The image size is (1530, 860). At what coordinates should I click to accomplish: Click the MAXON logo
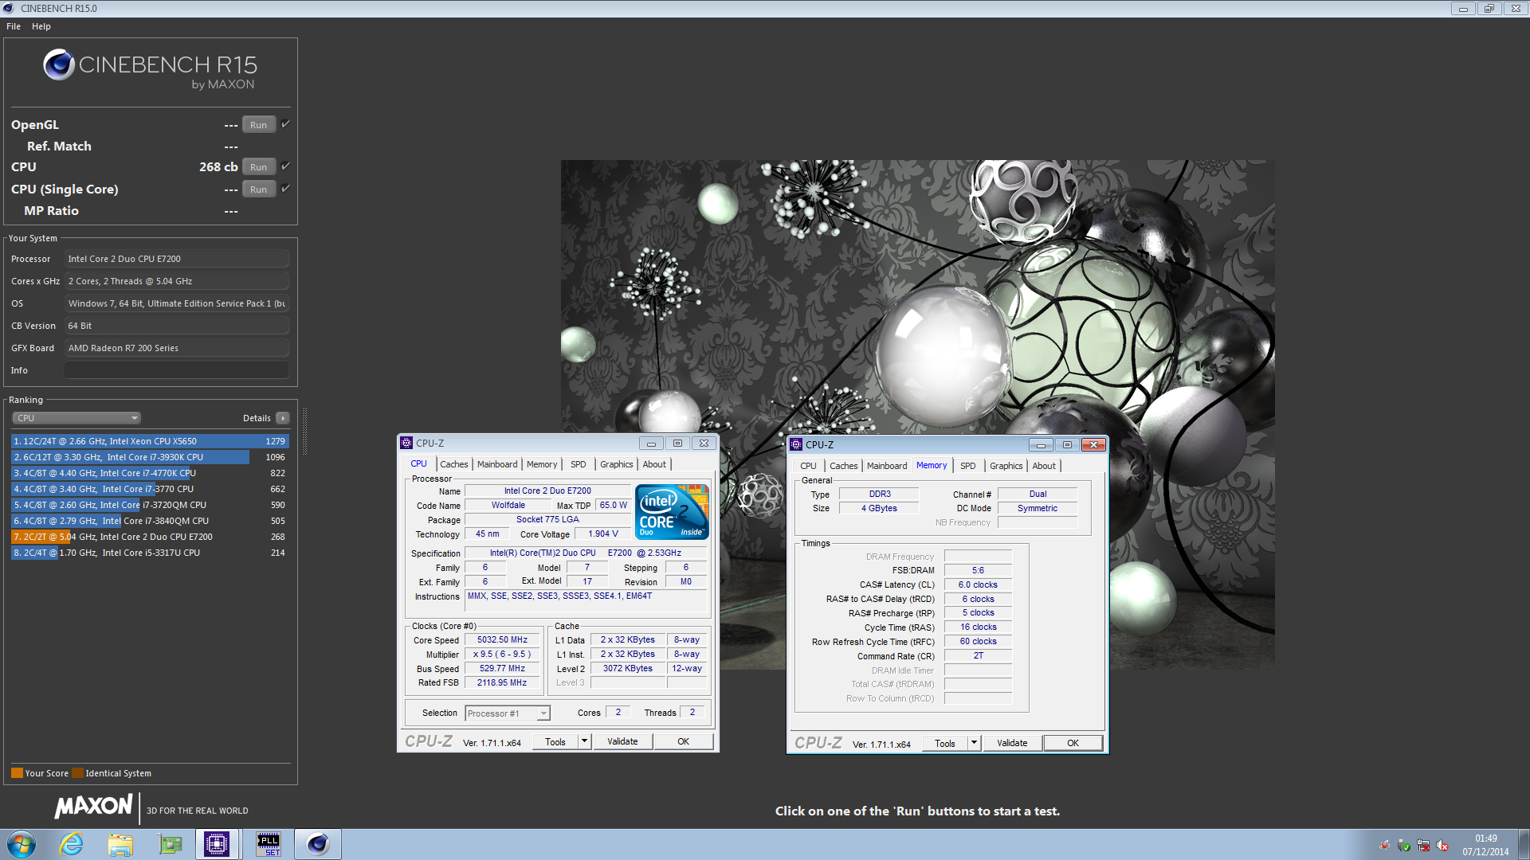click(93, 807)
